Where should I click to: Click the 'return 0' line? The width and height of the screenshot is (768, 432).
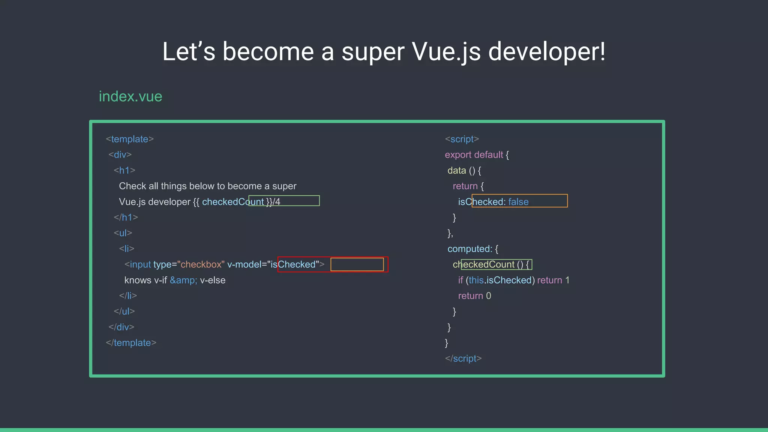pos(474,296)
